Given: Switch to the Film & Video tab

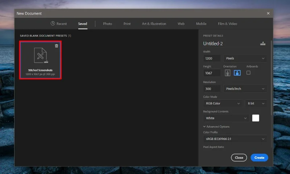Looking at the screenshot, I should (x=227, y=24).
